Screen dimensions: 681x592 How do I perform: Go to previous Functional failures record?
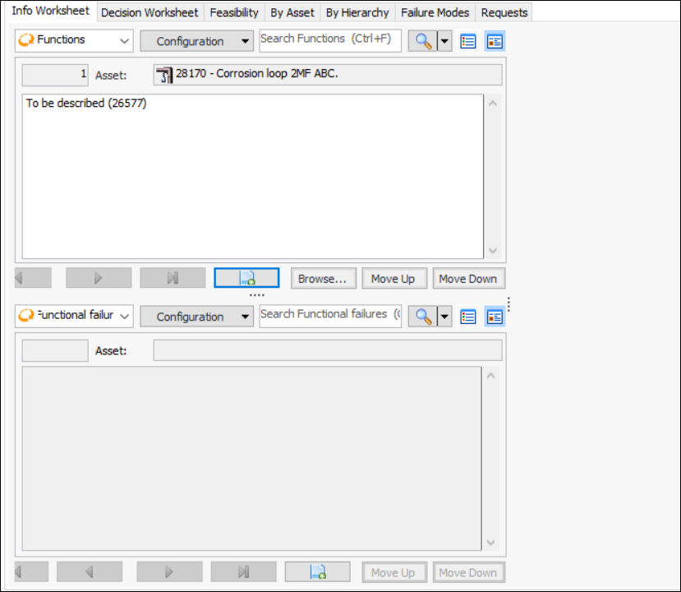coord(90,572)
